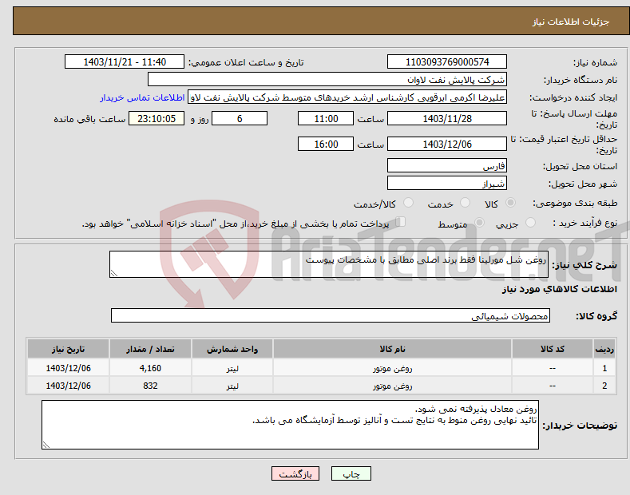Click the general description text area
The image size is (630, 495).
329,264
